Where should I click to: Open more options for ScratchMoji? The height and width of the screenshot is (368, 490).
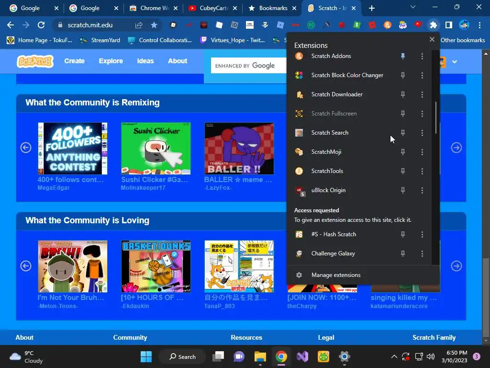pyautogui.click(x=422, y=152)
